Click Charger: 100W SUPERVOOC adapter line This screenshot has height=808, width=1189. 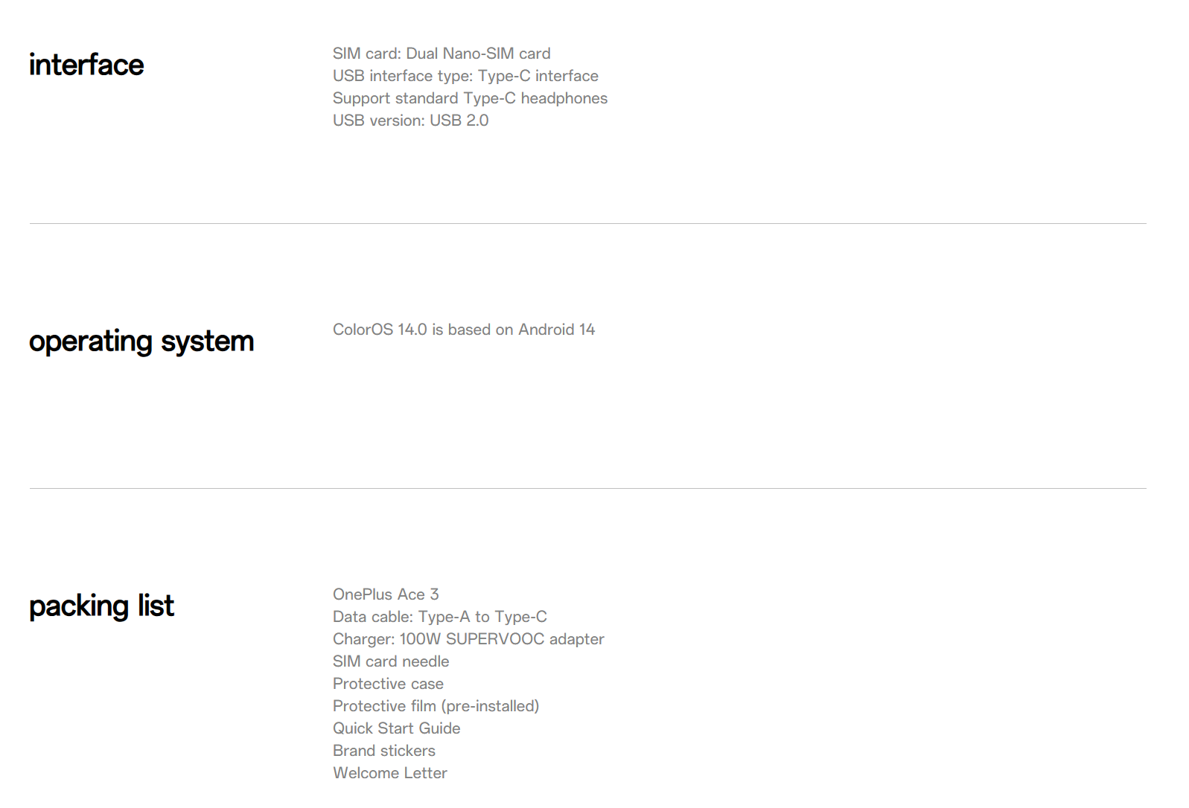(468, 639)
